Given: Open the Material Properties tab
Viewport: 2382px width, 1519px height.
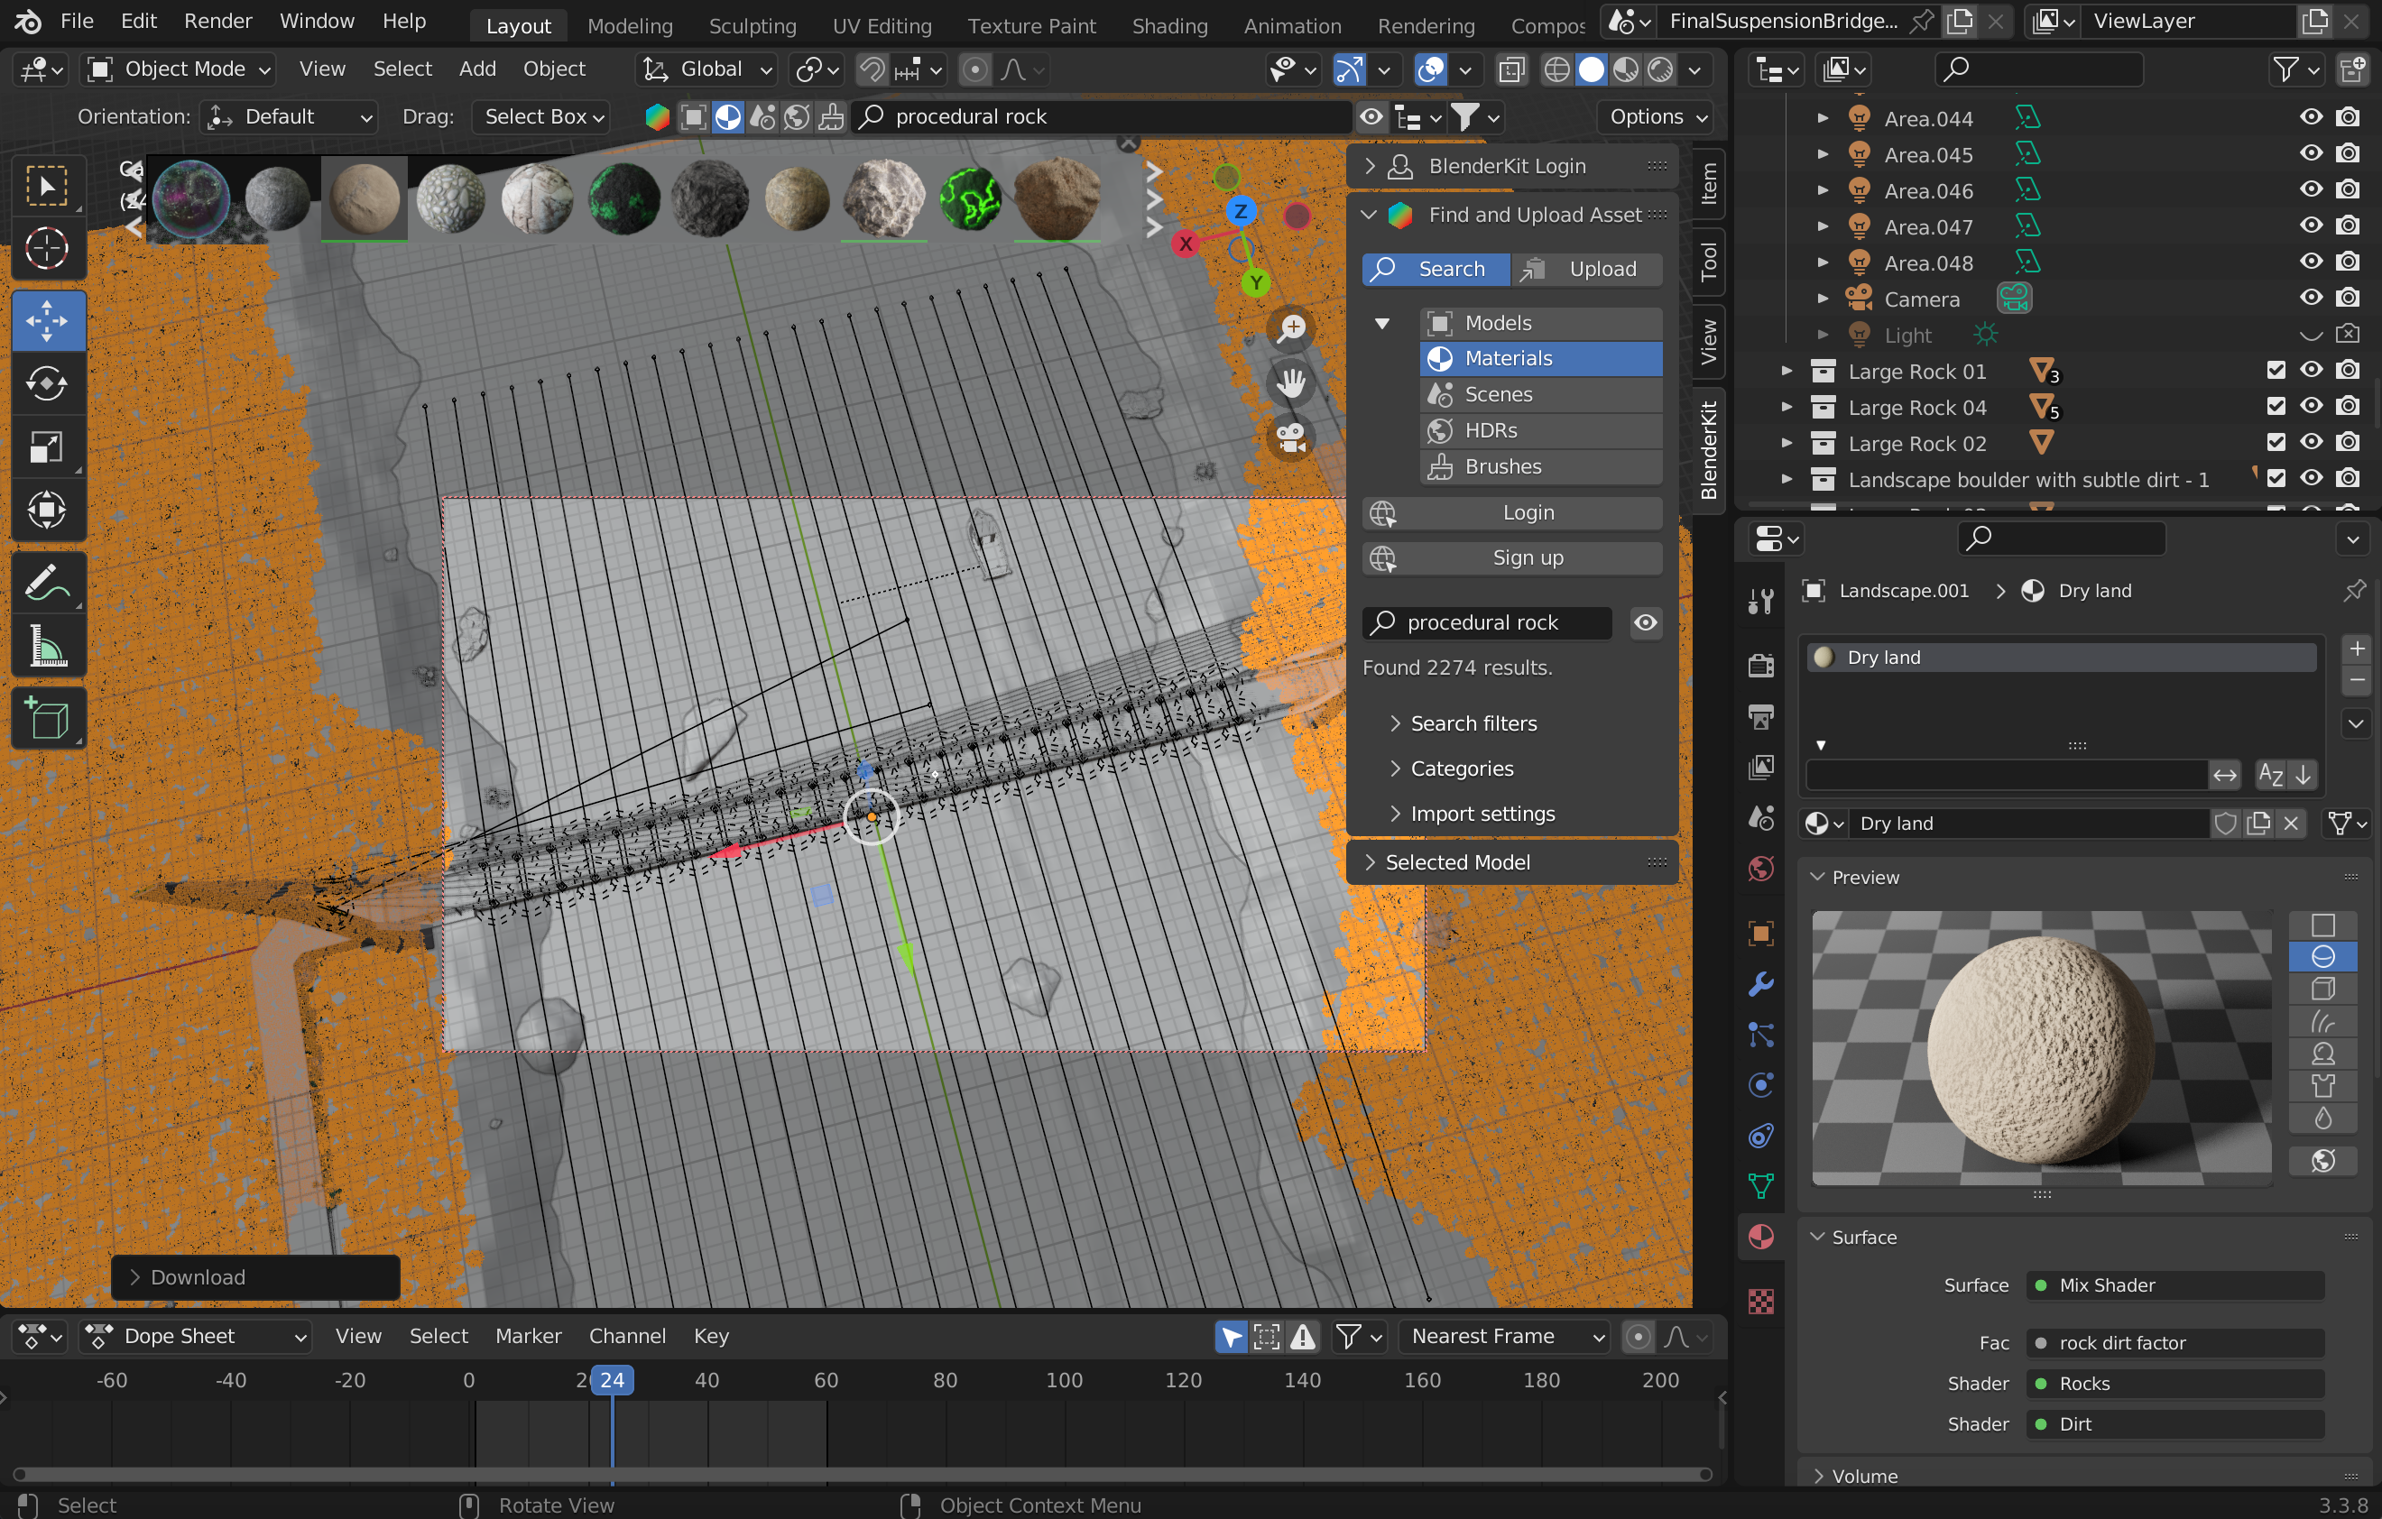Looking at the screenshot, I should 1760,1238.
